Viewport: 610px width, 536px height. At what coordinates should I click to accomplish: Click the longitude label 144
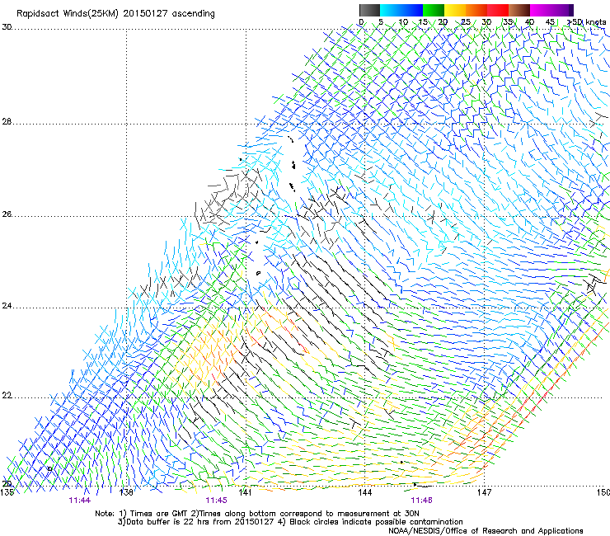click(365, 493)
